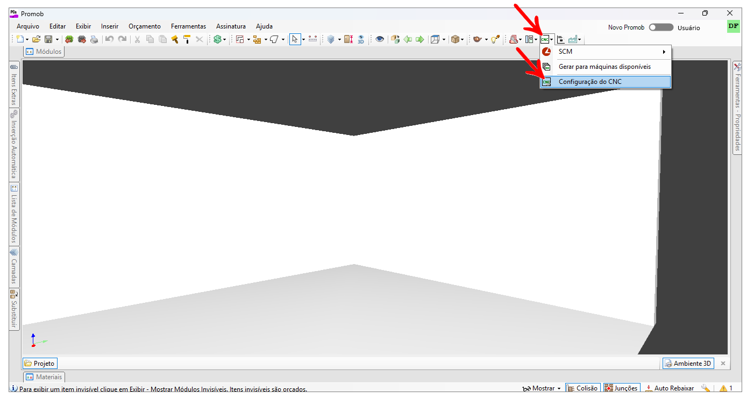Image resolution: width=747 pixels, height=398 pixels.
Task: Click the green right arrow icon
Action: (x=420, y=39)
